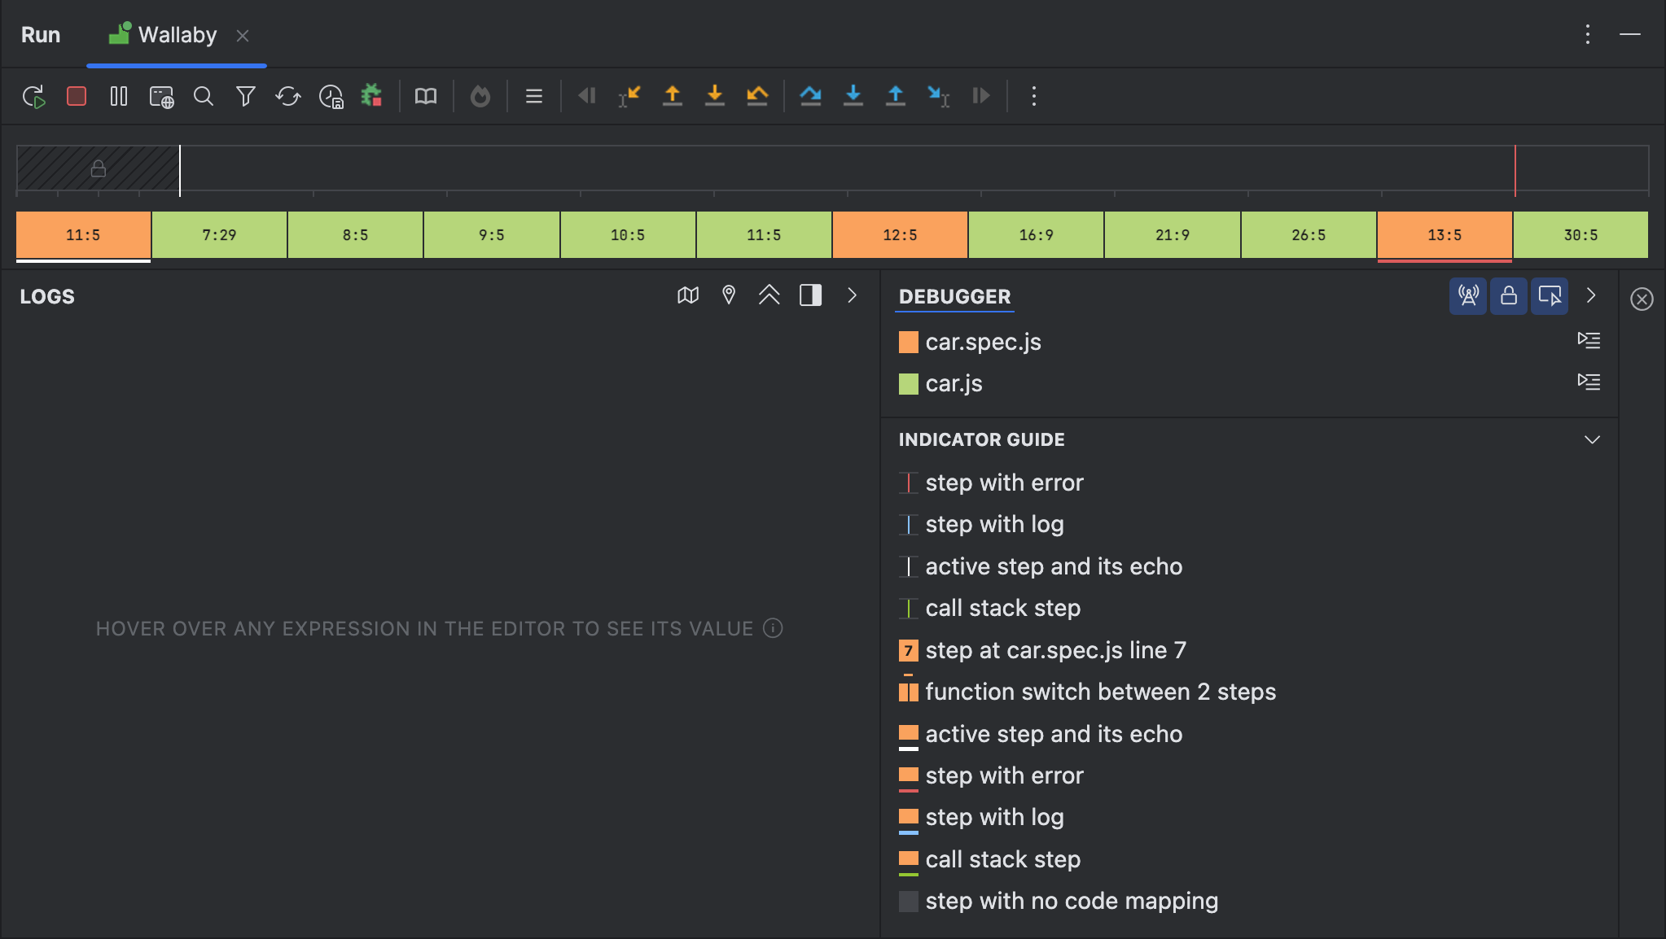Viewport: 1666px width, 939px height.
Task: Click the double chevron up icon
Action: pyautogui.click(x=769, y=295)
